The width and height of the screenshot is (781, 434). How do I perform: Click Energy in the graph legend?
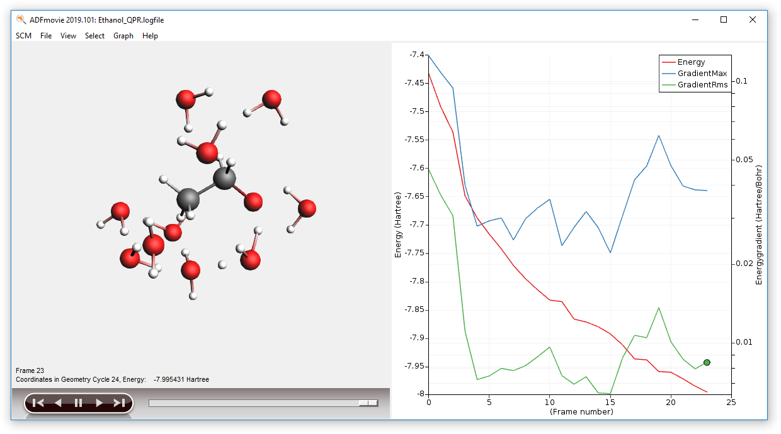point(691,62)
